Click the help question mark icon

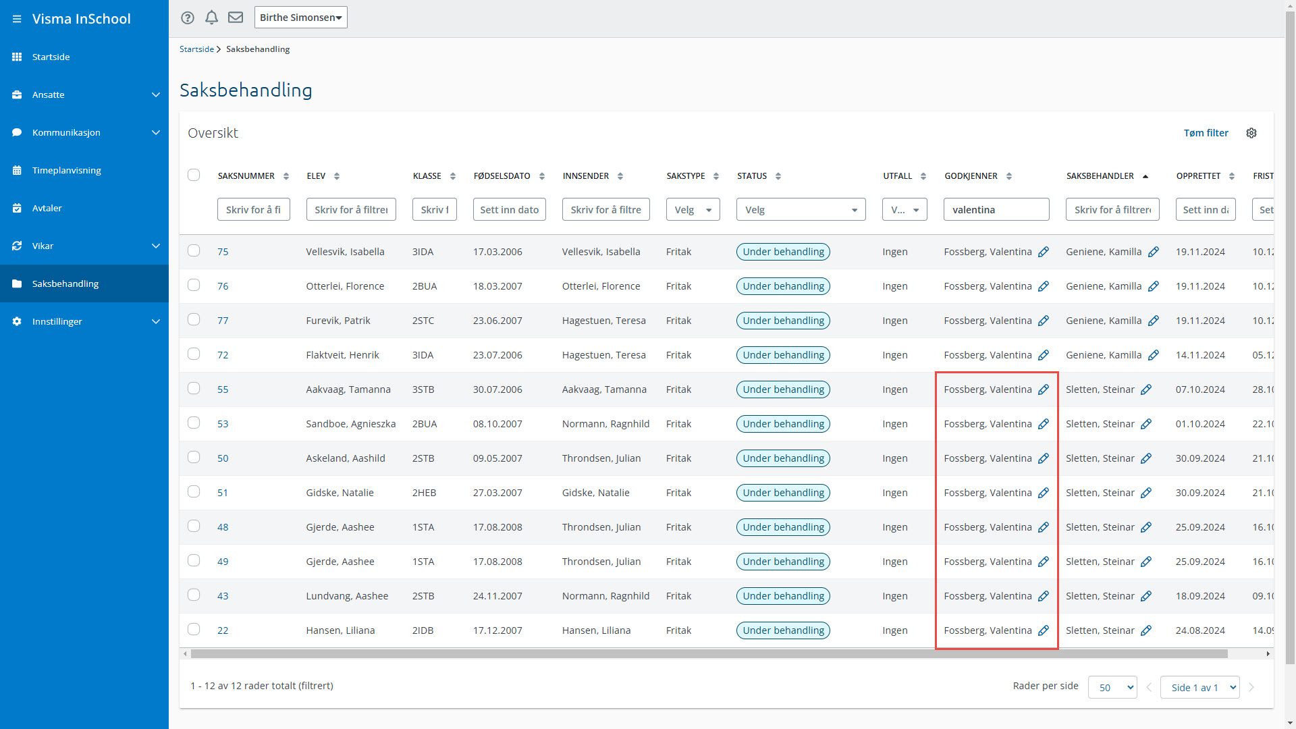[x=188, y=18]
